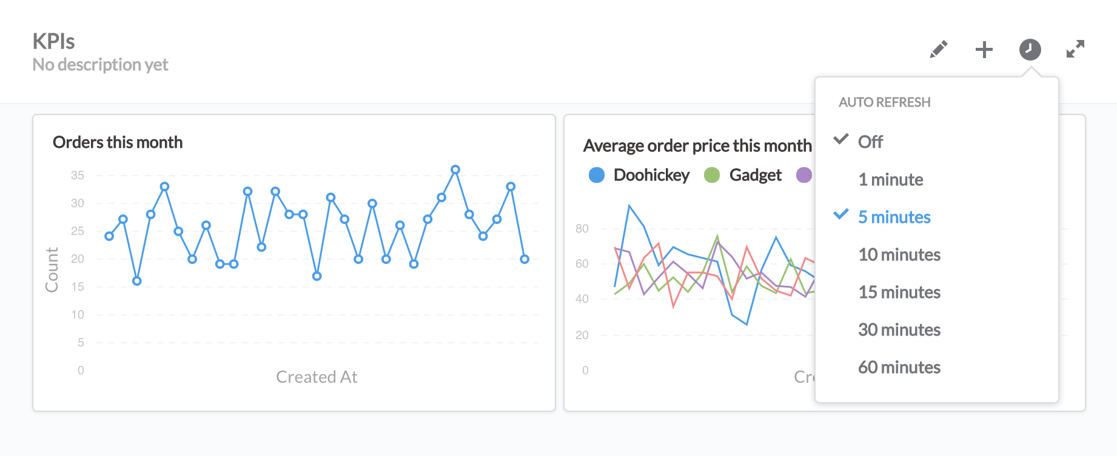The width and height of the screenshot is (1117, 456).
Task: Click the purple legend color dot
Action: (804, 176)
